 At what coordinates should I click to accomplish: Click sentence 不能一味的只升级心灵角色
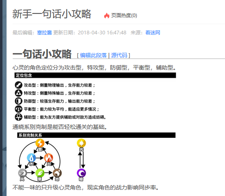coord(86,187)
